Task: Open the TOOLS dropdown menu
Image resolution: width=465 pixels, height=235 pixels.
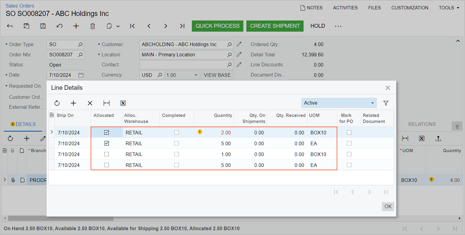Action: 449,8
